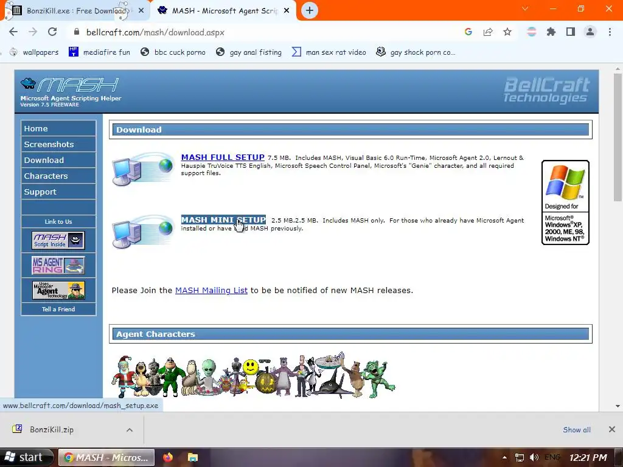Click the computer globe icon beside MASH MINI SETUP

tap(142, 232)
